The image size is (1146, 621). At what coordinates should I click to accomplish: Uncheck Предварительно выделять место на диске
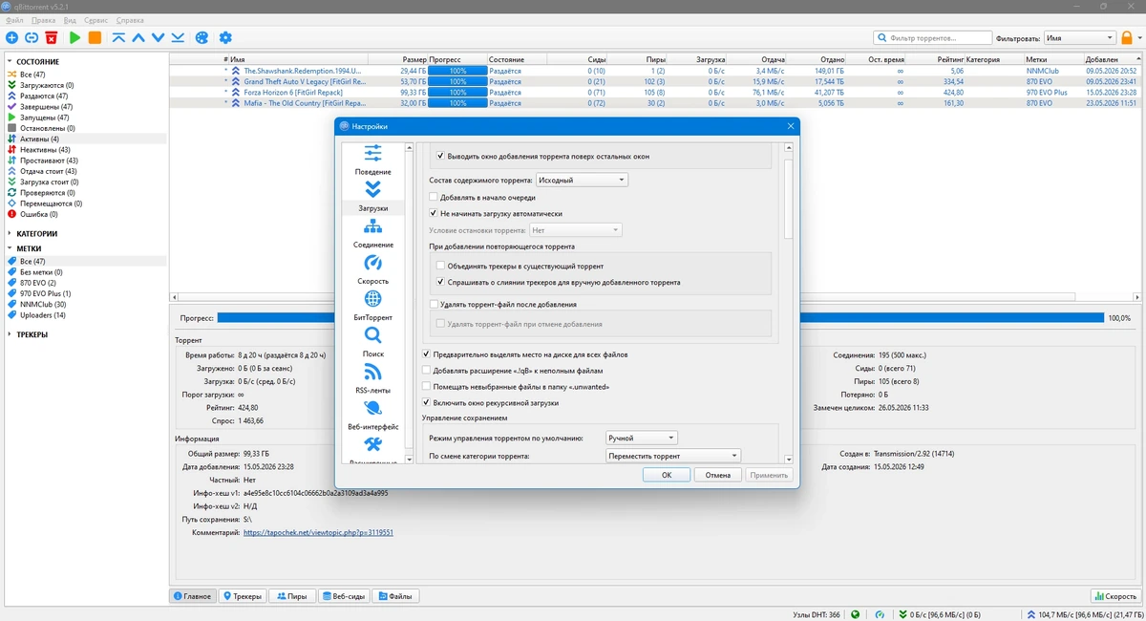tap(426, 353)
